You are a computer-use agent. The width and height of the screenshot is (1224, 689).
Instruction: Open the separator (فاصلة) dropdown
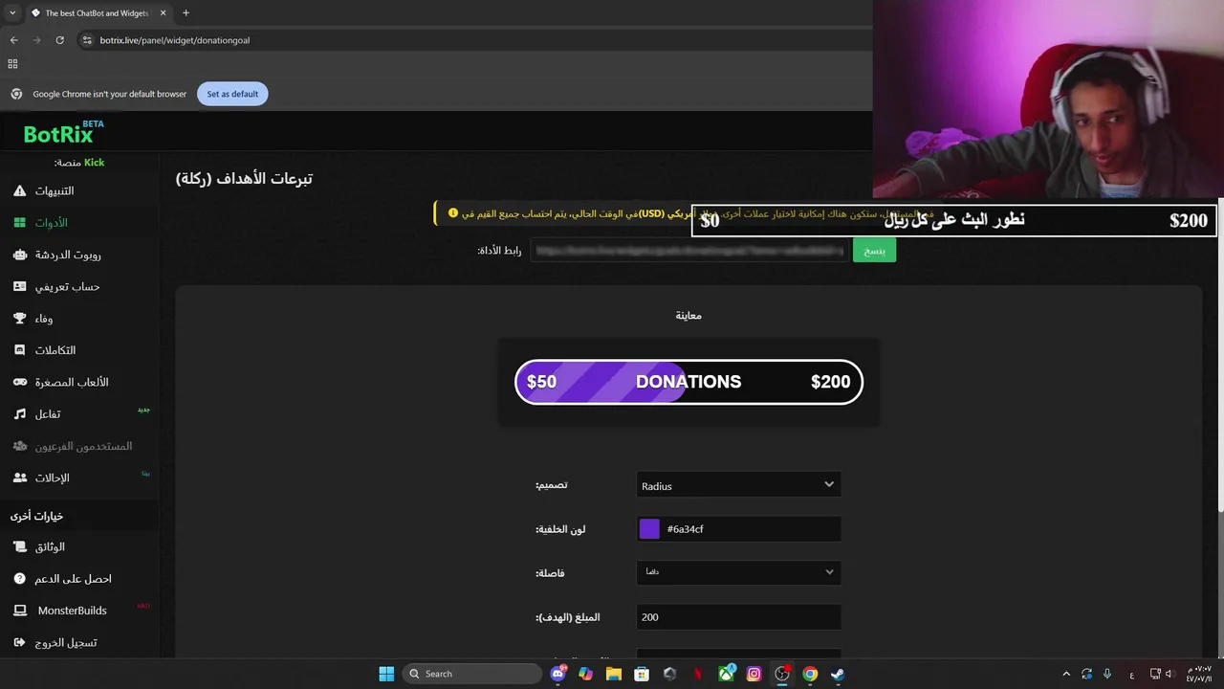739,572
